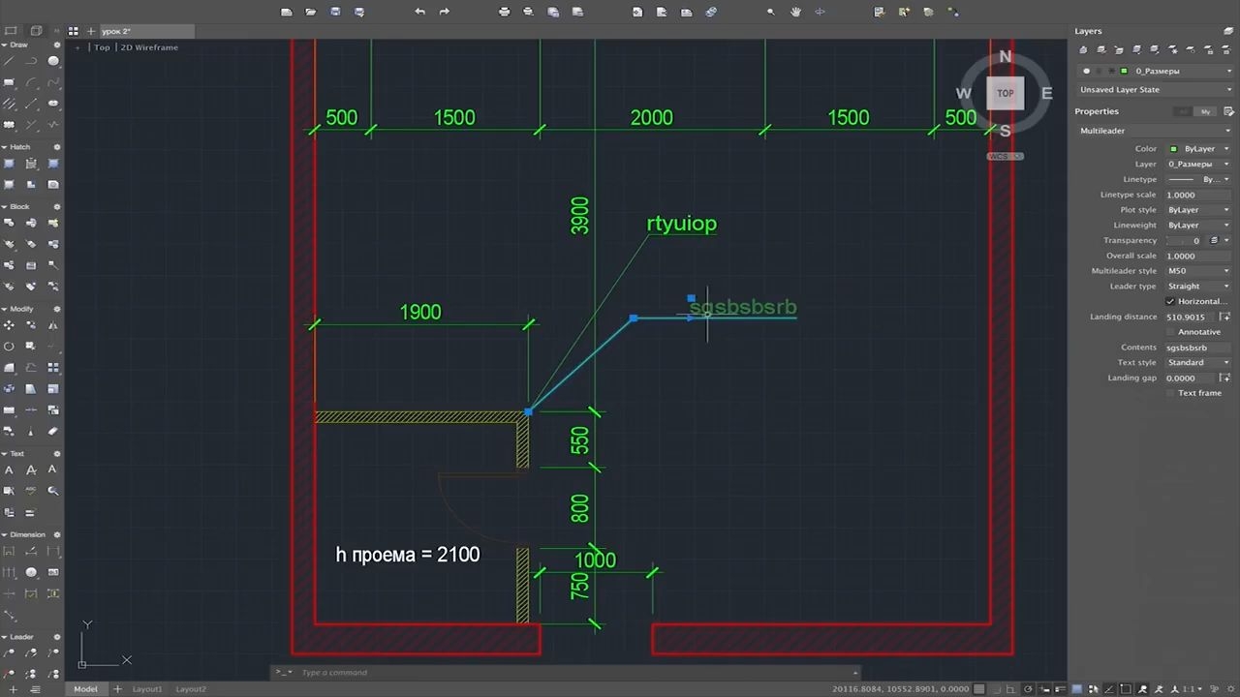
Task: Open the Color ByLayer swatch dropdown
Action: point(1199,149)
